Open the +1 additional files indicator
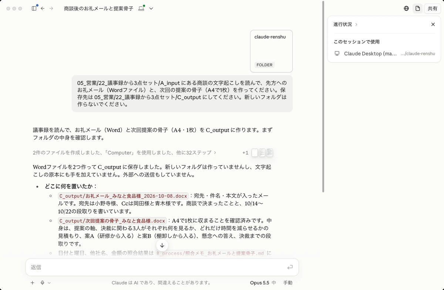 tap(245, 152)
